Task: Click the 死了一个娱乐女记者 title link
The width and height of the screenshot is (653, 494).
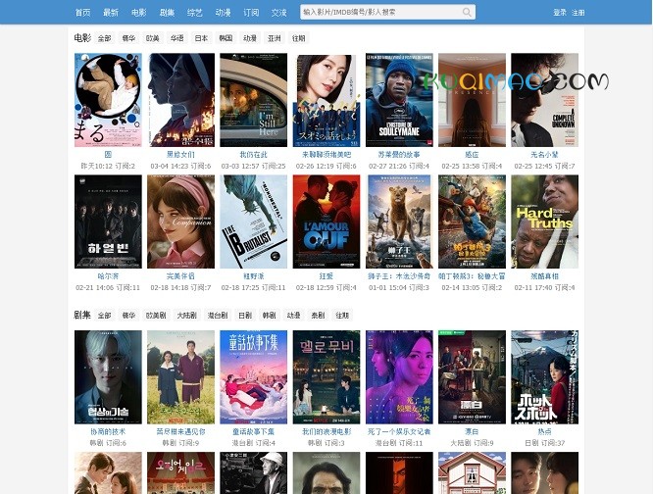Action: pyautogui.click(x=399, y=431)
